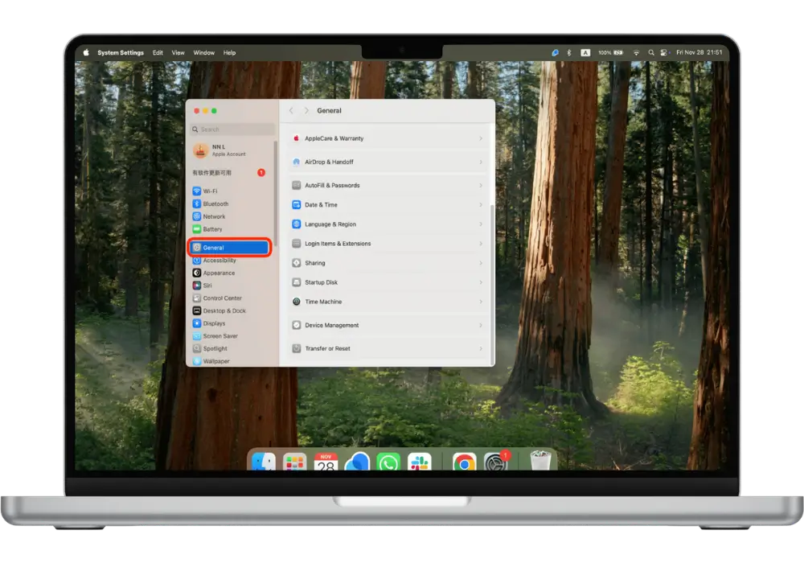Viewport: 804px width, 563px height.
Task: Click the settings Search field
Action: click(233, 129)
